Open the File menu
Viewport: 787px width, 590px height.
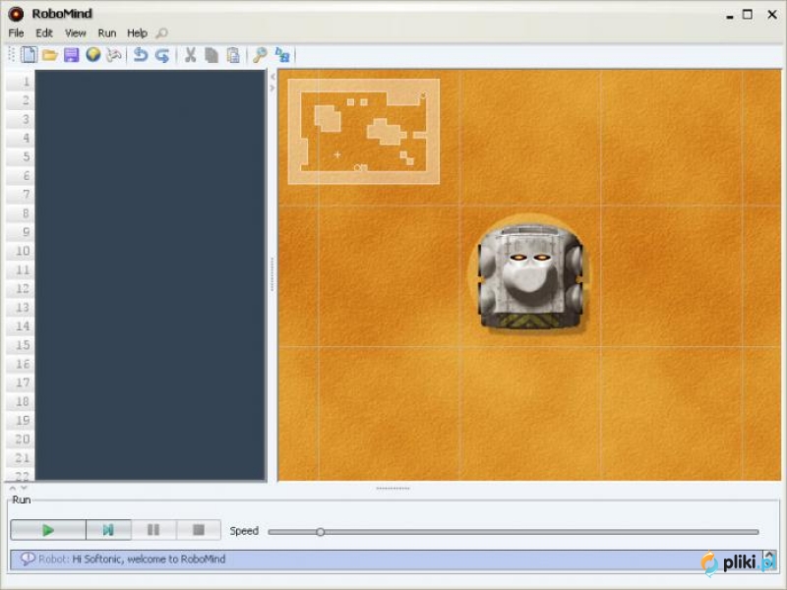(x=16, y=33)
